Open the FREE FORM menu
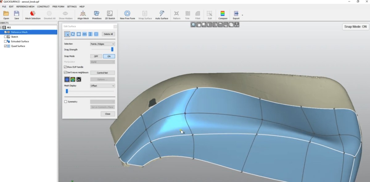This screenshot has width=370, height=182. click(x=58, y=6)
